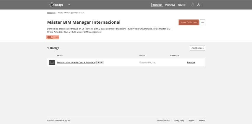The height and width of the screenshot is (124, 252).
Task: Expand the dropdown chevron beside Badgr logo
Action: 69,5
